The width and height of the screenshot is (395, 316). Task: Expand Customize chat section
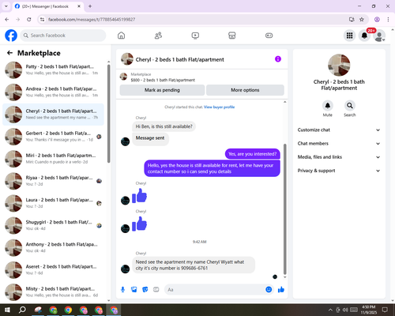[339, 130]
